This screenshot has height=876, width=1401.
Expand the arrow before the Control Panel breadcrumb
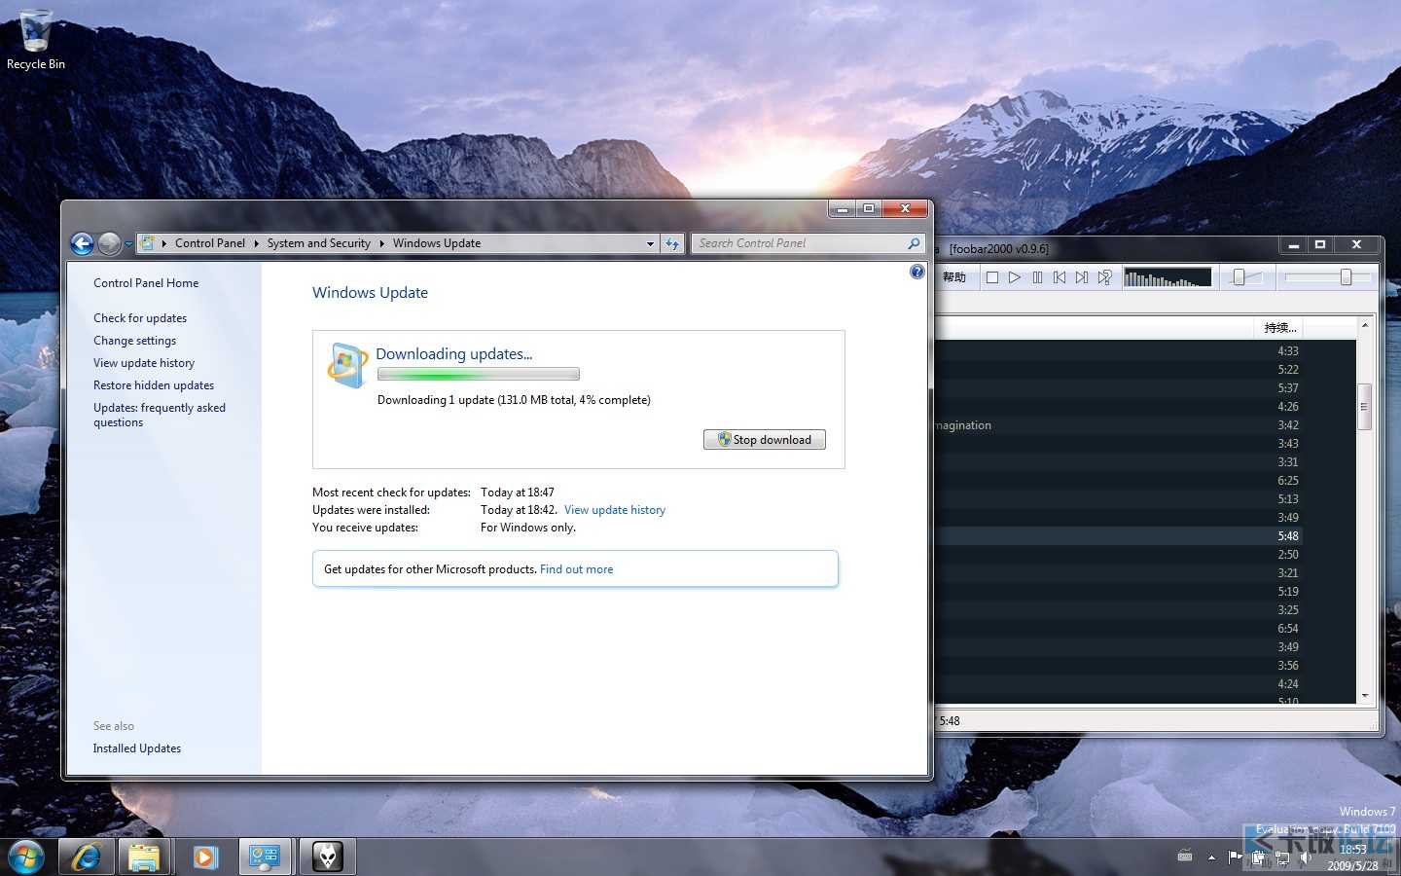click(x=164, y=243)
